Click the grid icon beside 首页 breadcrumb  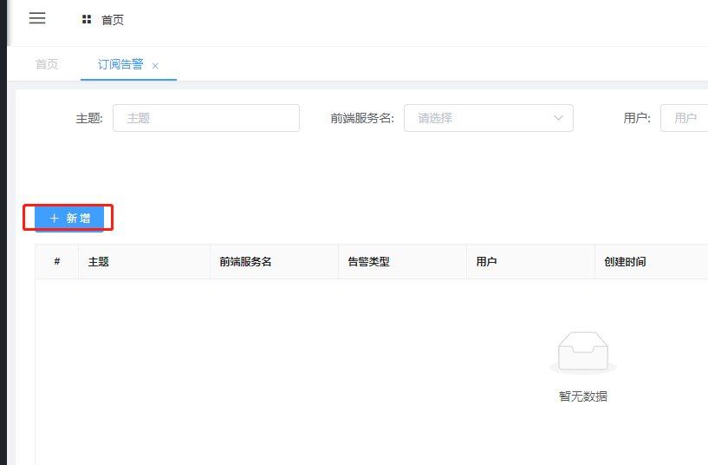pos(87,19)
